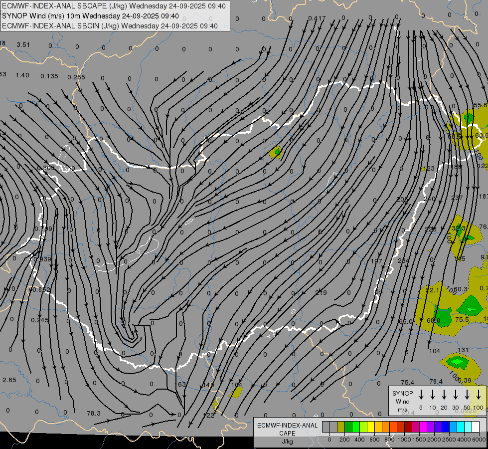Click the 'ECMWF-INDEX-ANAL CAPE' legend label
Image resolution: width=488 pixels, height=449 pixels.
pos(287,430)
